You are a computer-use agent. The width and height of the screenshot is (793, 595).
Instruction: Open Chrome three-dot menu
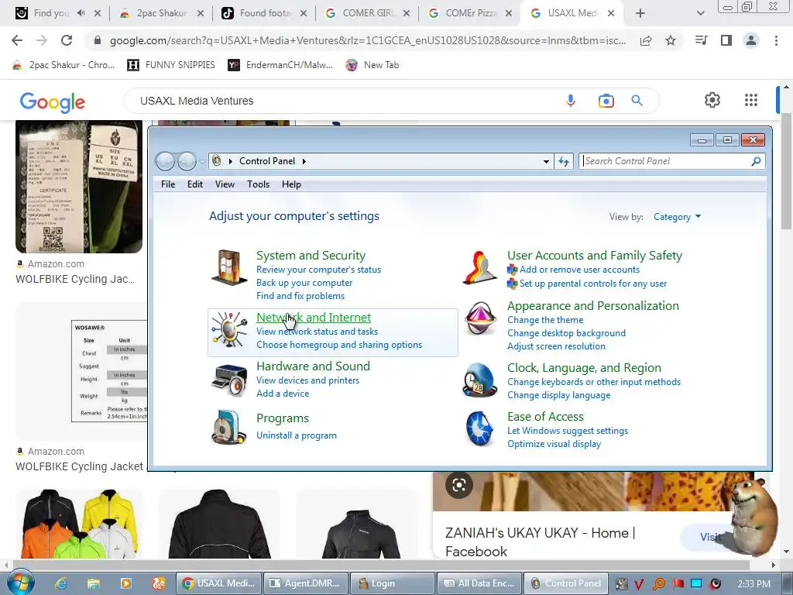(776, 40)
